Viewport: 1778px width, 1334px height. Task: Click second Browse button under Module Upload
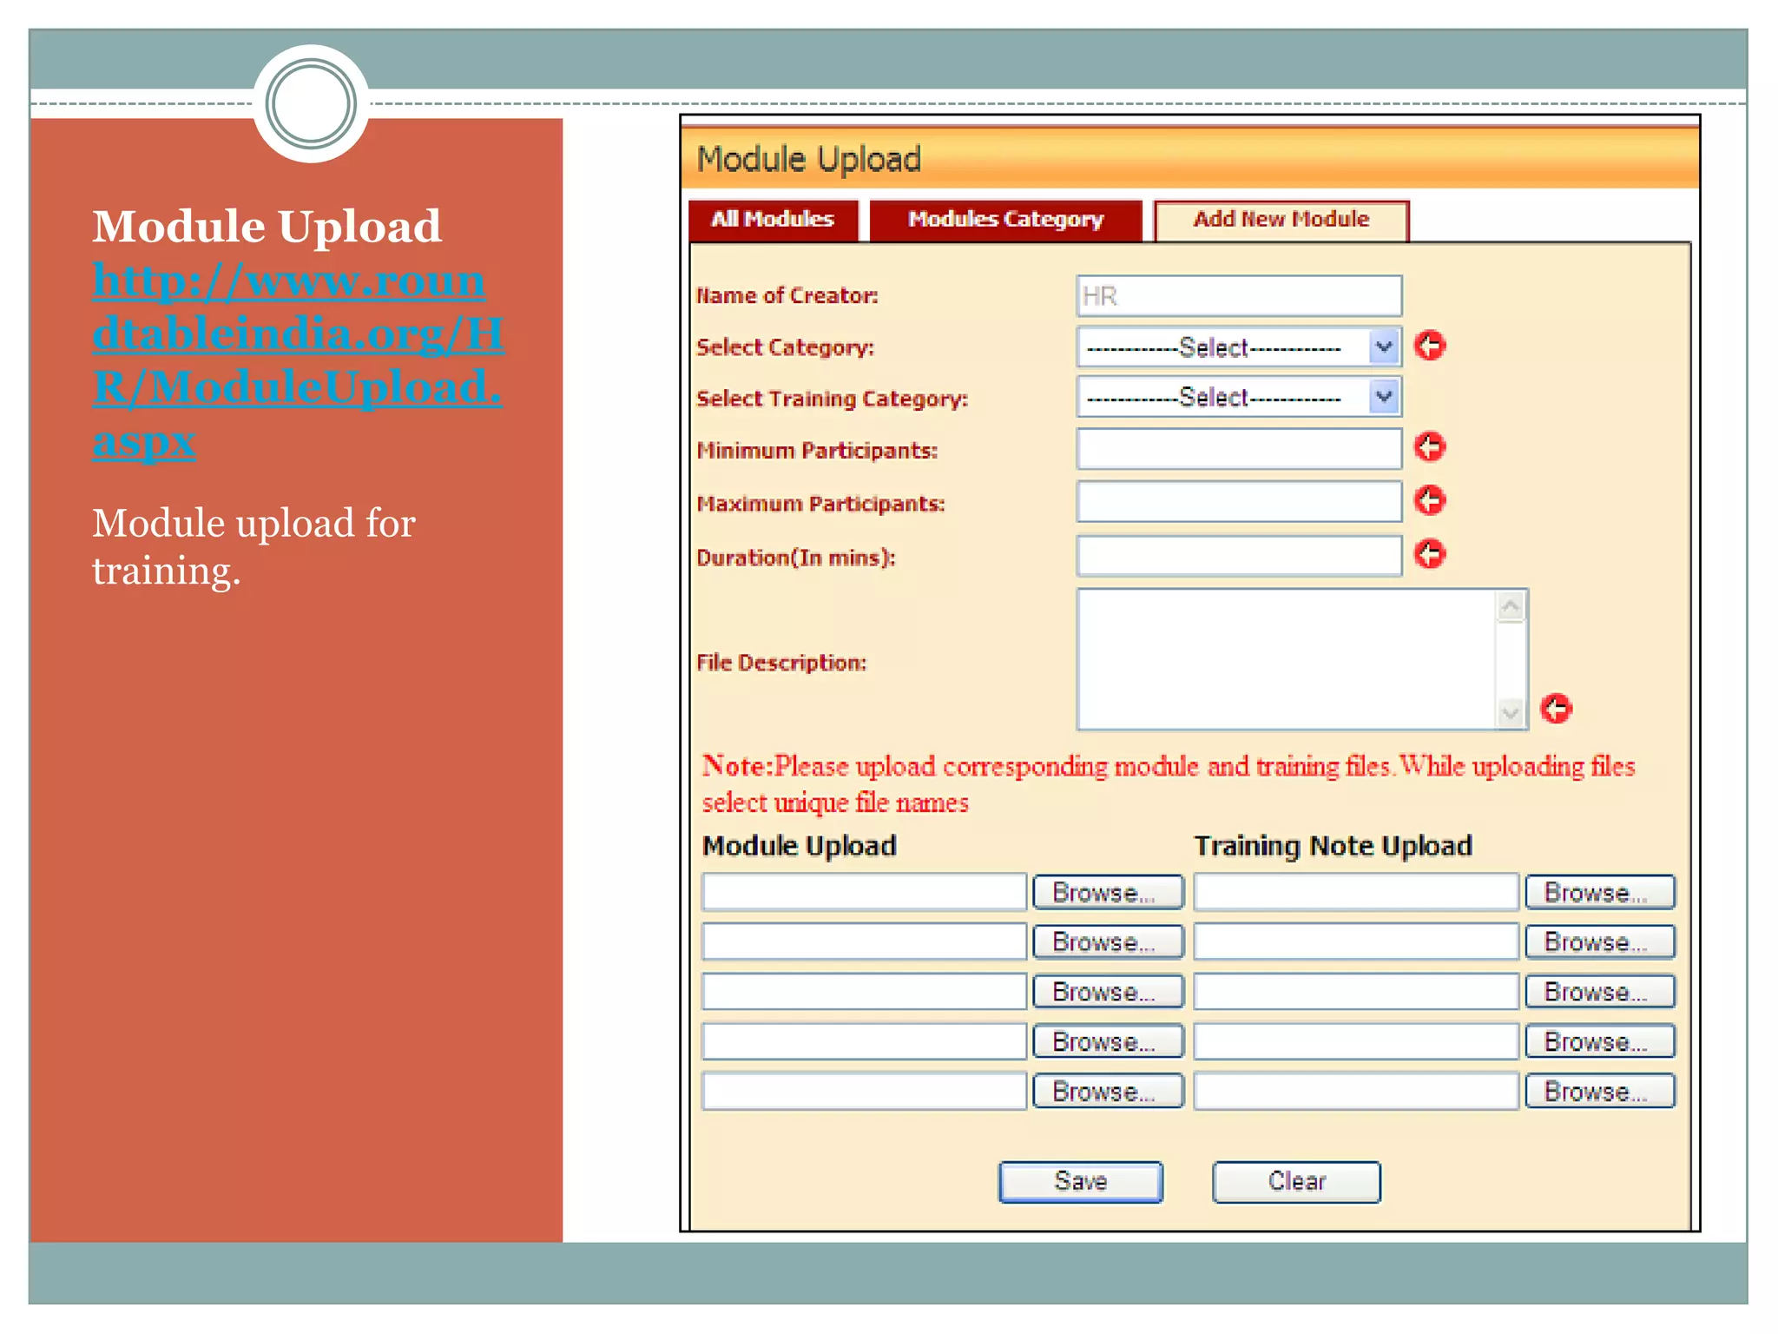click(x=1108, y=941)
